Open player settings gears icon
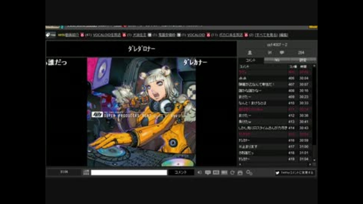This screenshot has width=363, height=204. (x=249, y=173)
